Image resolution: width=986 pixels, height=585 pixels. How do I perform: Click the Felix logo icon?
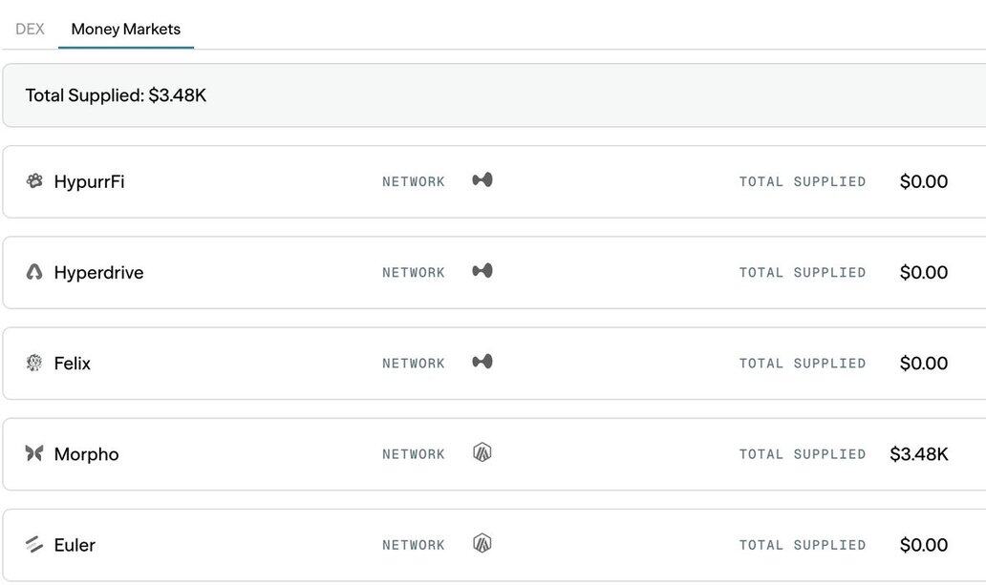pyautogui.click(x=34, y=363)
